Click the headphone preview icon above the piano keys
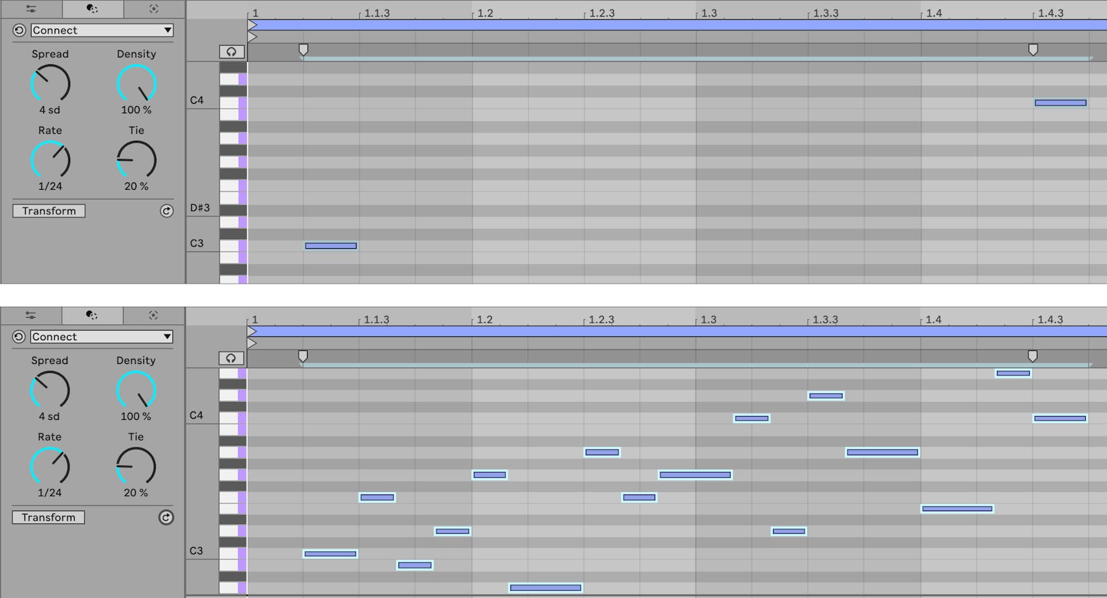This screenshot has width=1107, height=598. click(231, 52)
